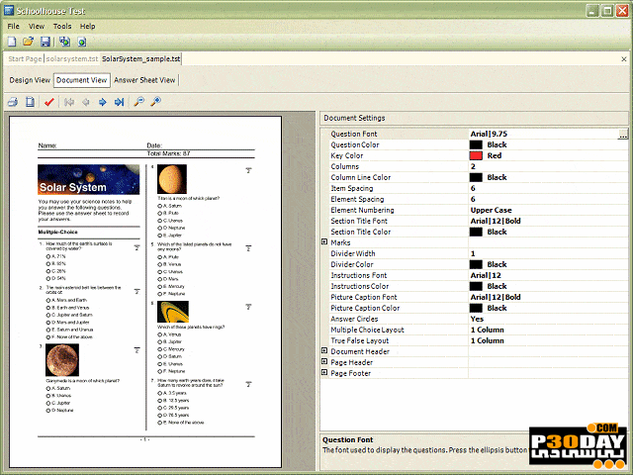This screenshot has width=633, height=475.
Task: Open a test file with the folder icon
Action: point(29,42)
